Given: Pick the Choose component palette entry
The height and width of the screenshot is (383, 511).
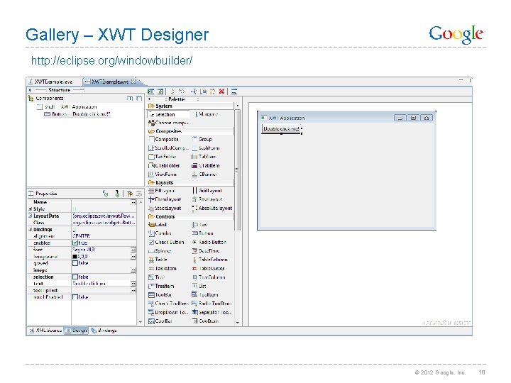Looking at the screenshot, I should click(168, 123).
